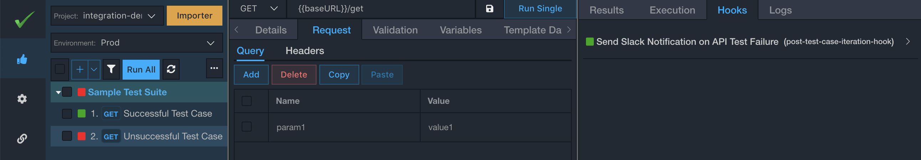Click the Run Single button
The height and width of the screenshot is (160, 921).
[x=540, y=9]
